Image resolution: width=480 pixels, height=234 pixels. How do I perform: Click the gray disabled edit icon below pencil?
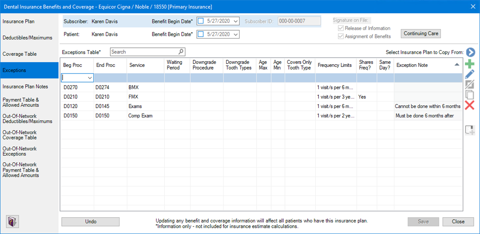pos(470,85)
